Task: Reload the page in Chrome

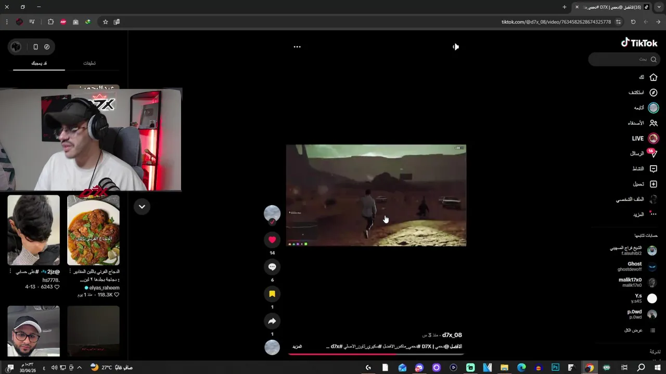Action: click(x=633, y=22)
